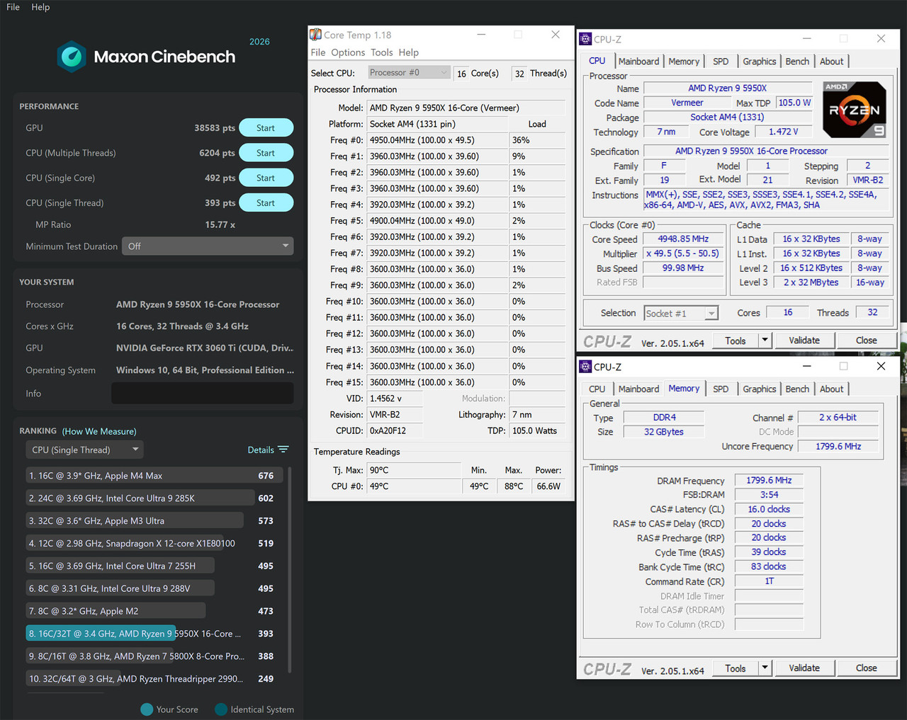907x720 pixels.
Task: Click the AMD Ryzen 9 logo in CPU-Z
Action: click(855, 110)
